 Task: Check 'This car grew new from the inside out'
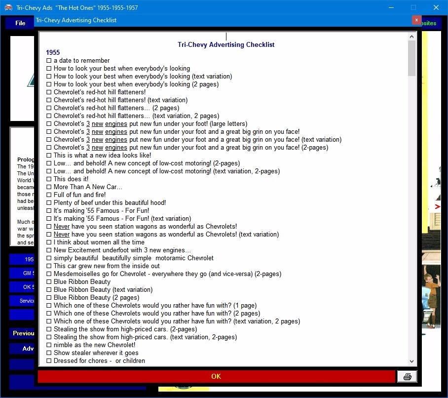(x=49, y=266)
